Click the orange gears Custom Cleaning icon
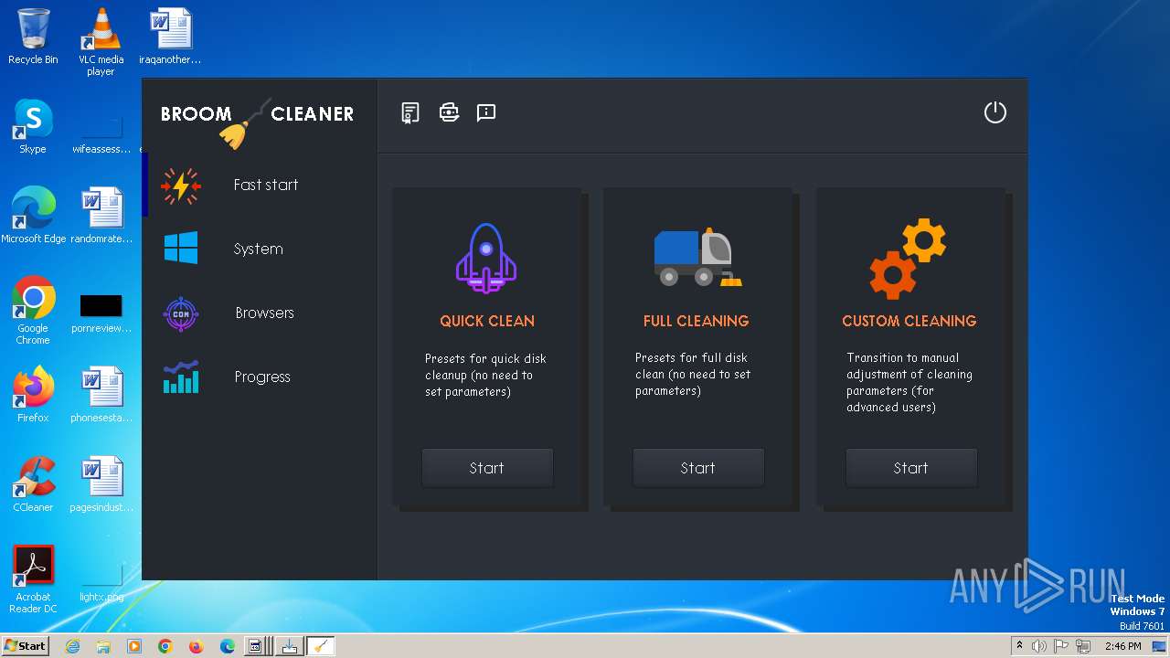The image size is (1170, 658). pyautogui.click(x=908, y=258)
